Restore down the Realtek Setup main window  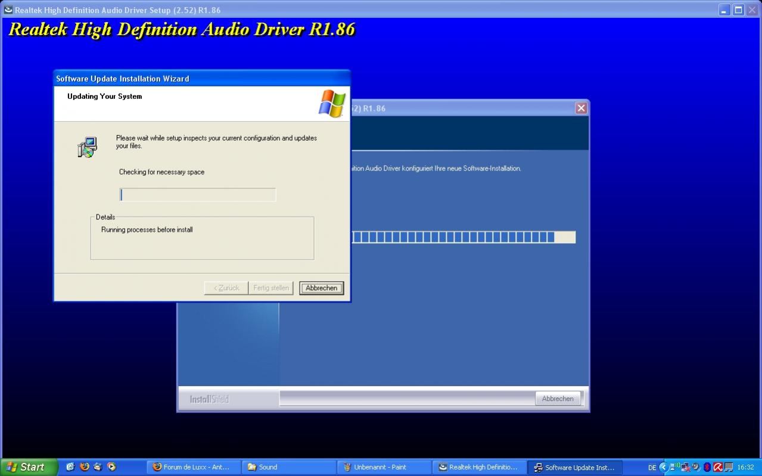tap(738, 10)
